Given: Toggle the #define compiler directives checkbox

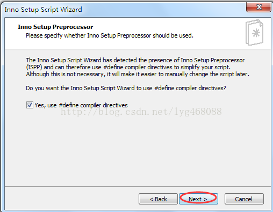Looking at the screenshot, I should tap(30, 105).
